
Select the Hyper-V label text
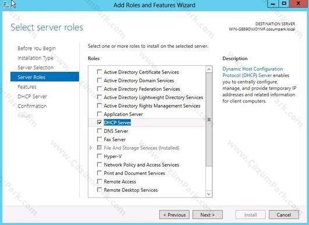tap(113, 156)
